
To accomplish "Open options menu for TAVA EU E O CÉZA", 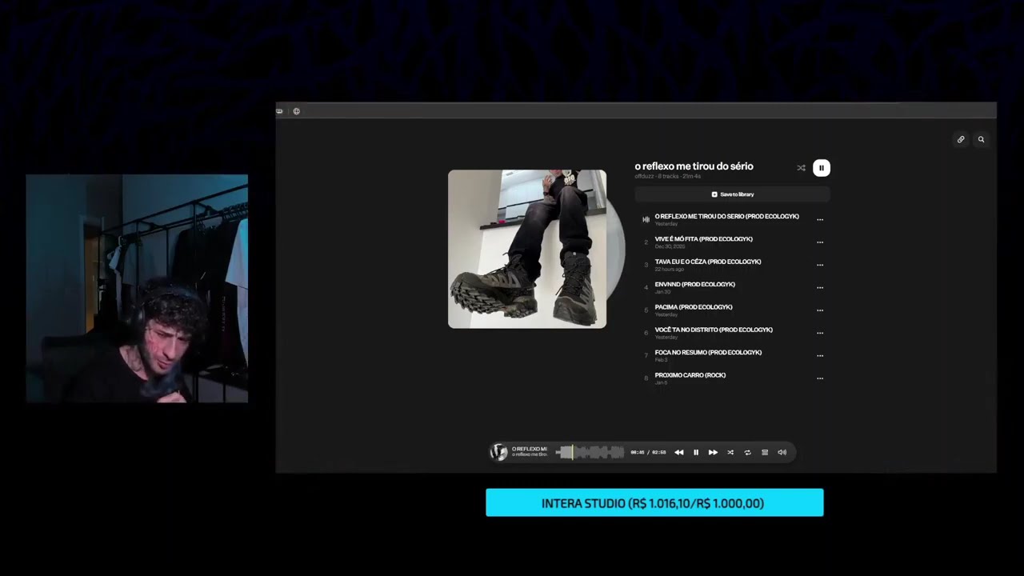I will [820, 265].
